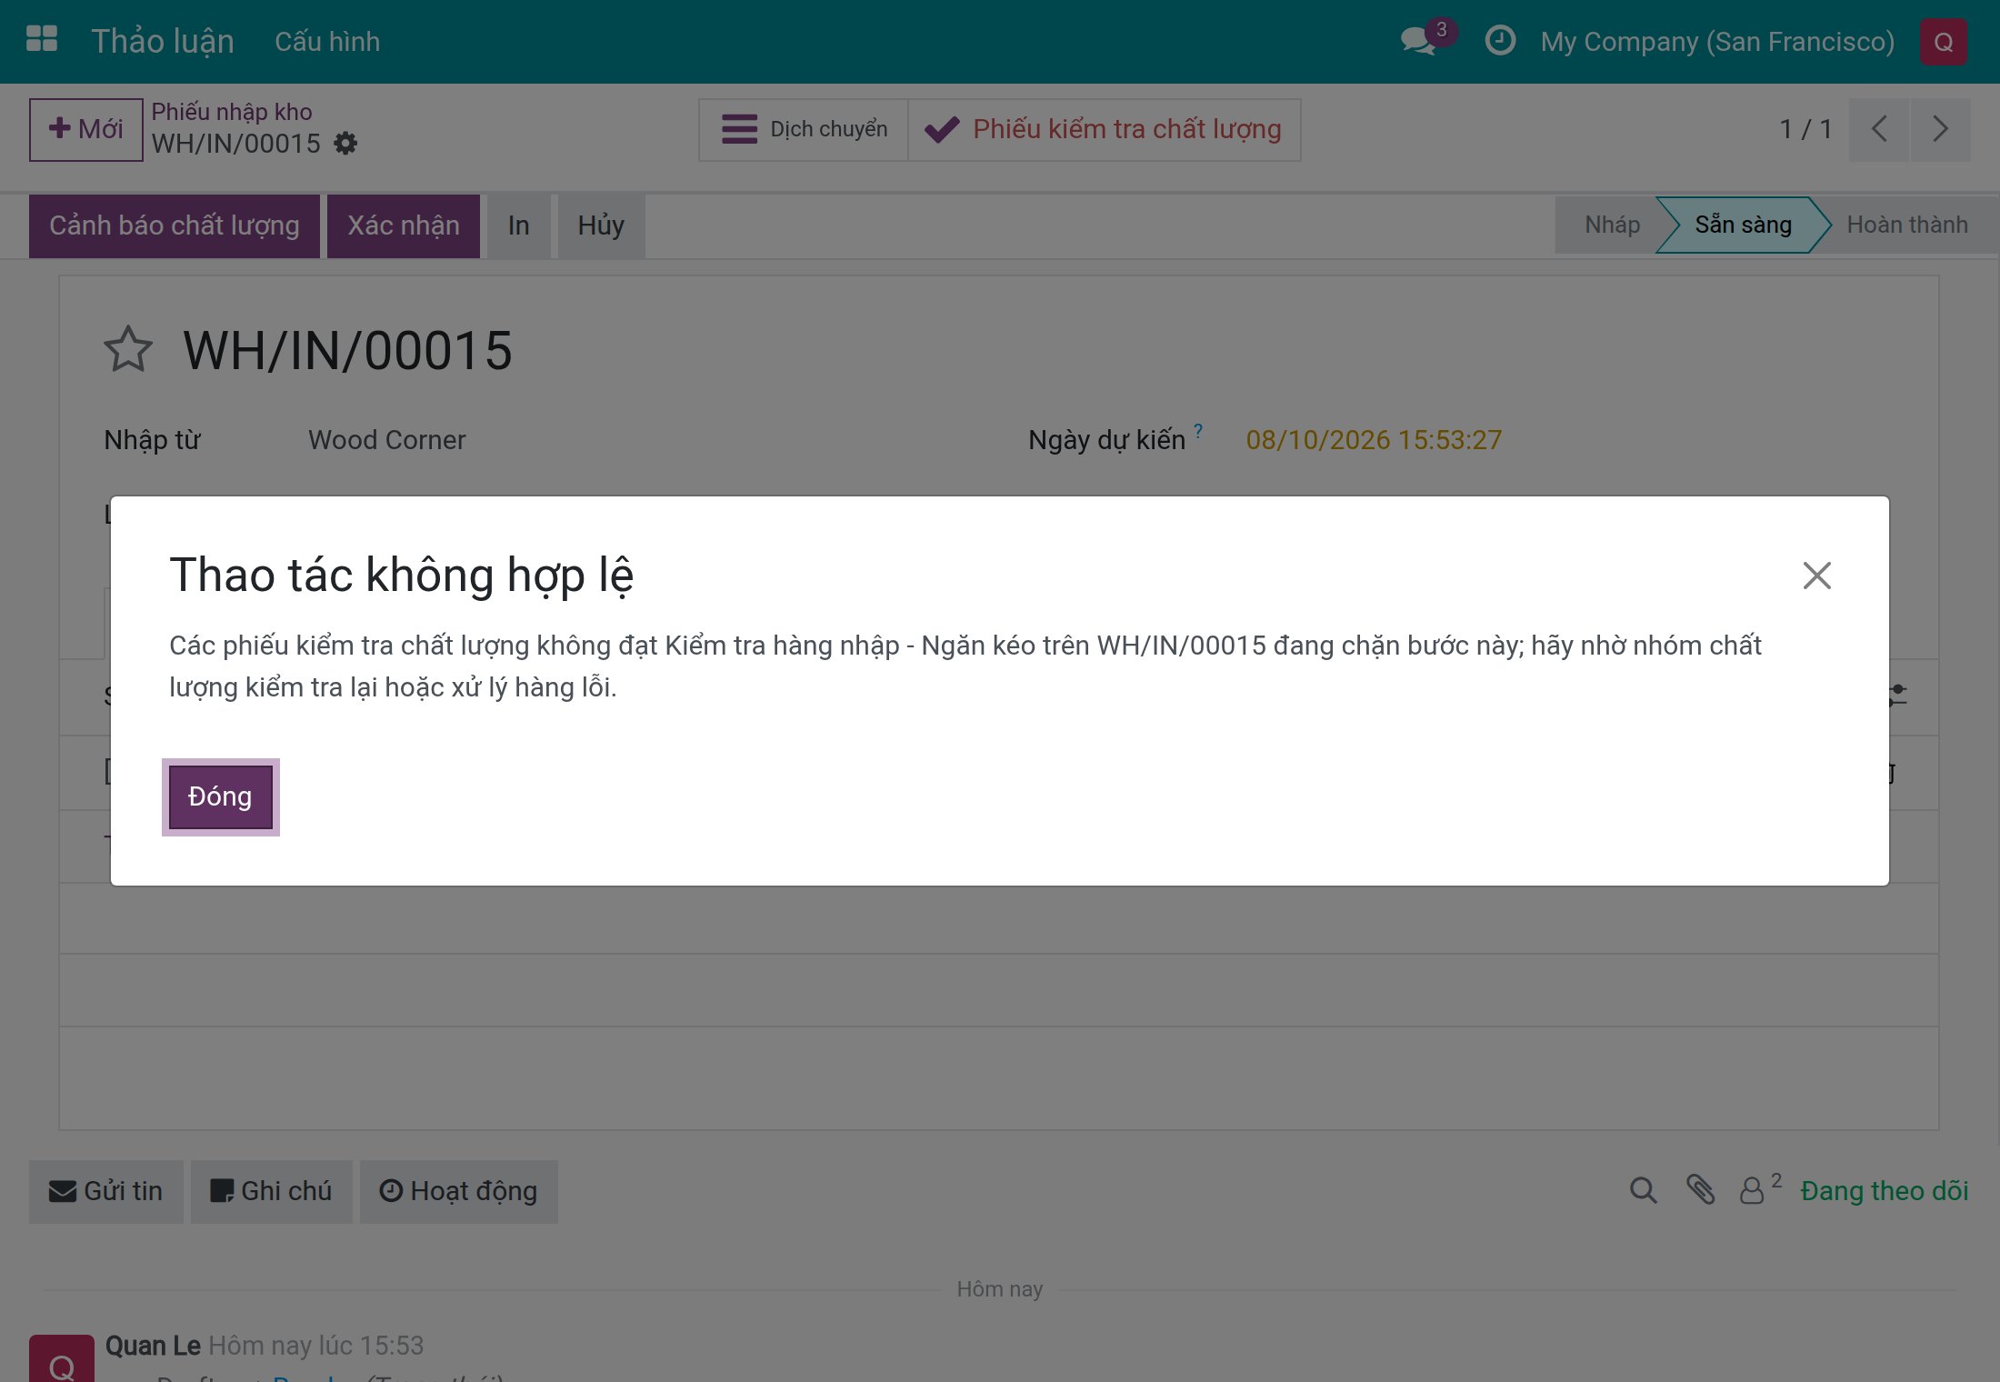
Task: Open the activities clock icon
Action: click(x=1500, y=41)
